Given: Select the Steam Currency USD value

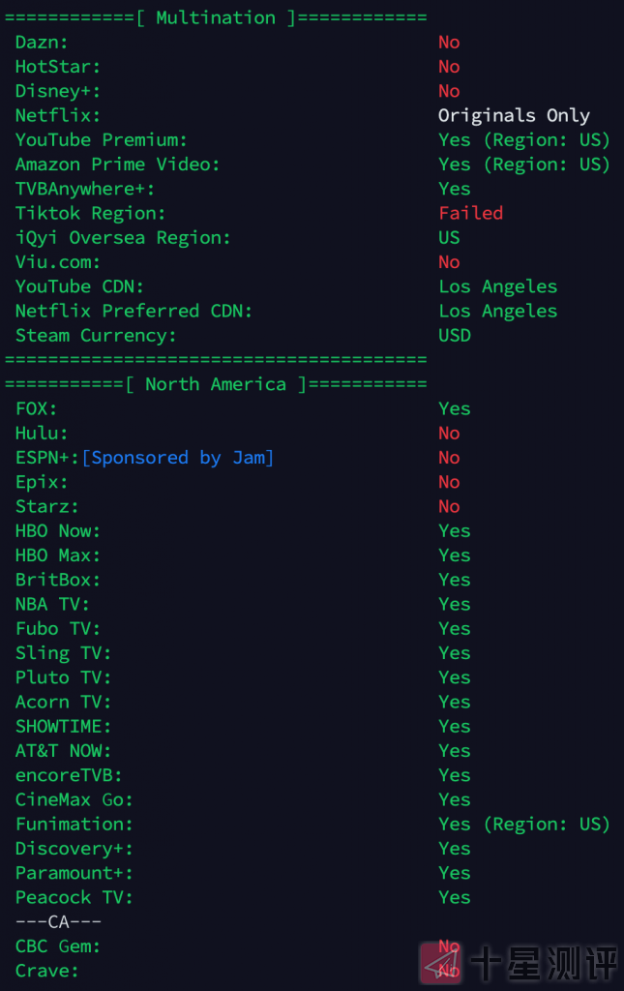Looking at the screenshot, I should point(455,336).
